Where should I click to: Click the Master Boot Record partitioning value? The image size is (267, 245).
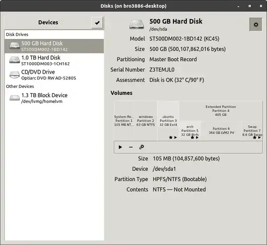tap(173, 59)
